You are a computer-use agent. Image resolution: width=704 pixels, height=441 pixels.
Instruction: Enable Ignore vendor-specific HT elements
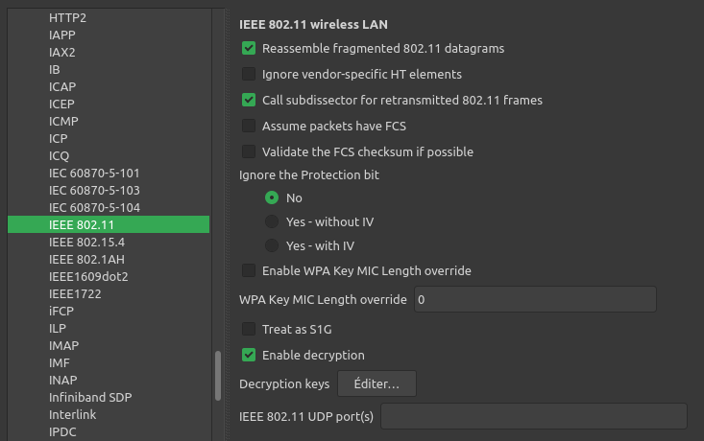coord(249,74)
